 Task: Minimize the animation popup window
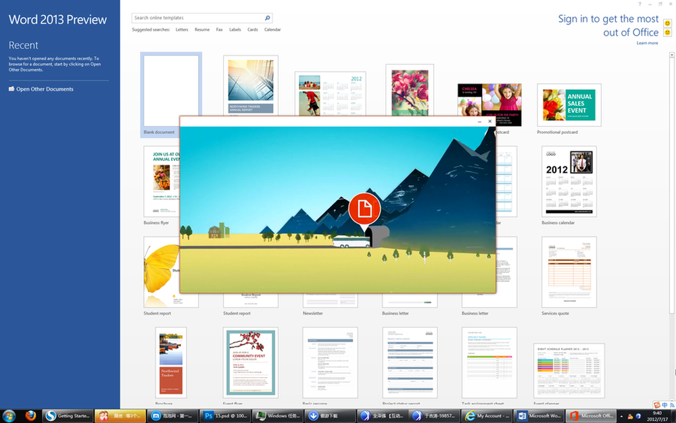coord(479,122)
